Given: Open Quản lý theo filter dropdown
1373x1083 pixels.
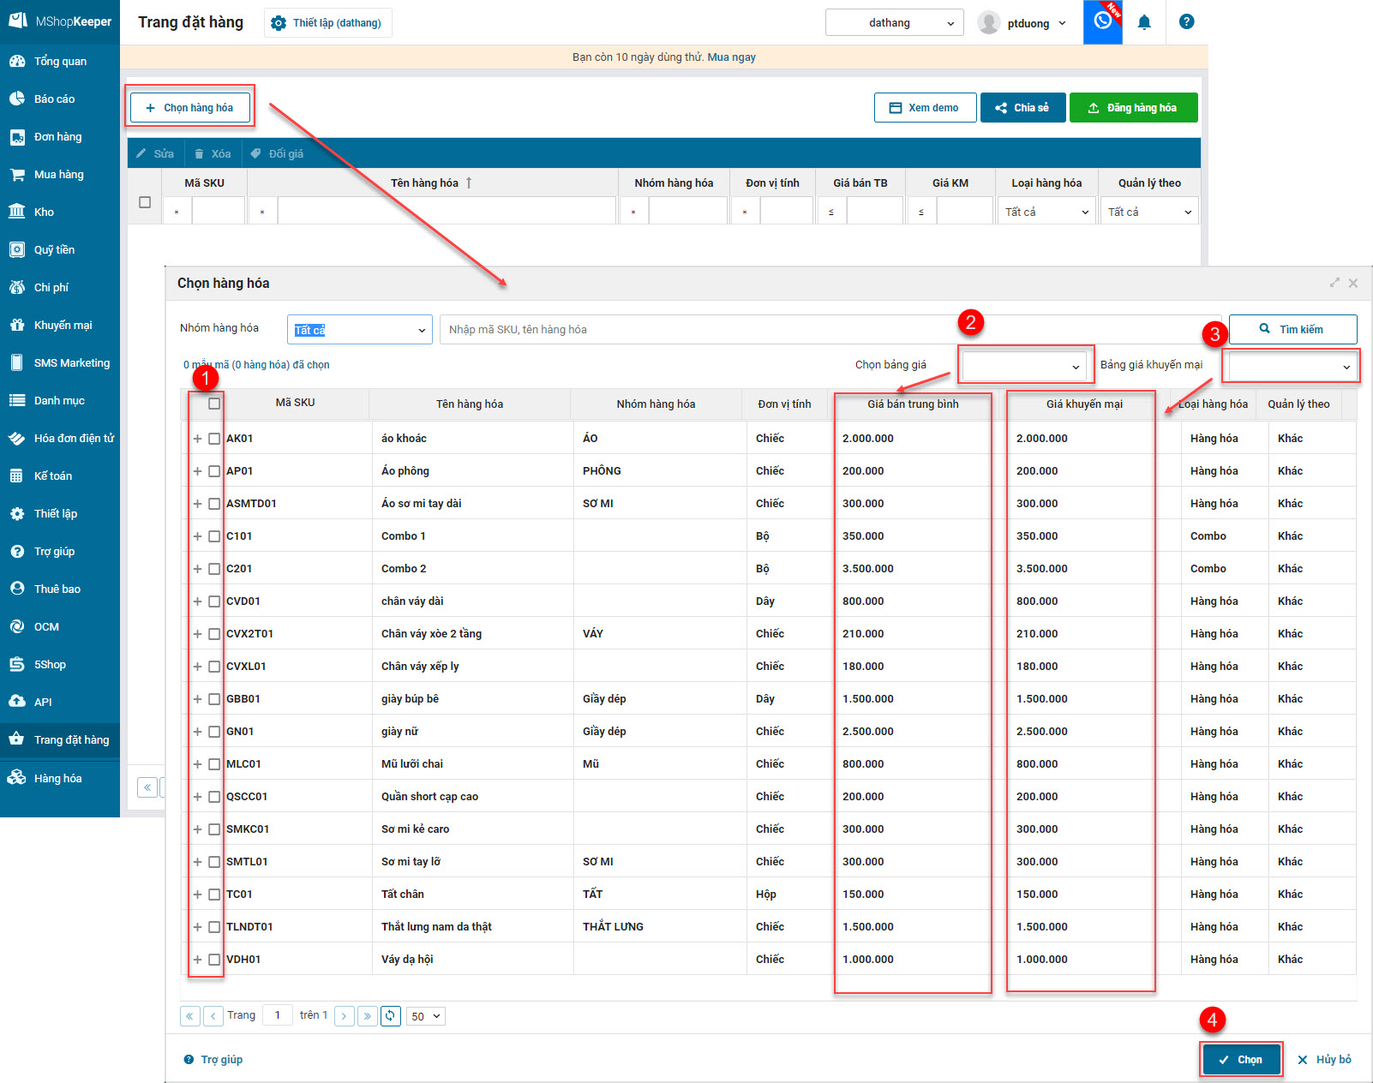Looking at the screenshot, I should 1149,212.
